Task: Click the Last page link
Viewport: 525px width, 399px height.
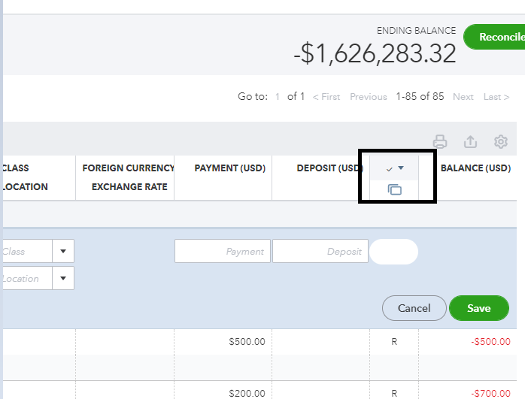Action: tap(496, 97)
